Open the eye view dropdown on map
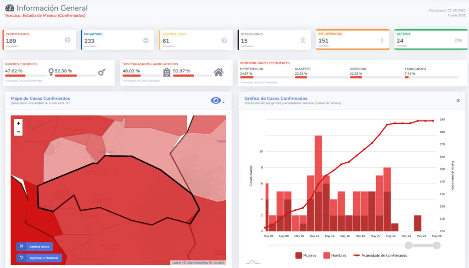This screenshot has width=469, height=268. pyautogui.click(x=218, y=101)
